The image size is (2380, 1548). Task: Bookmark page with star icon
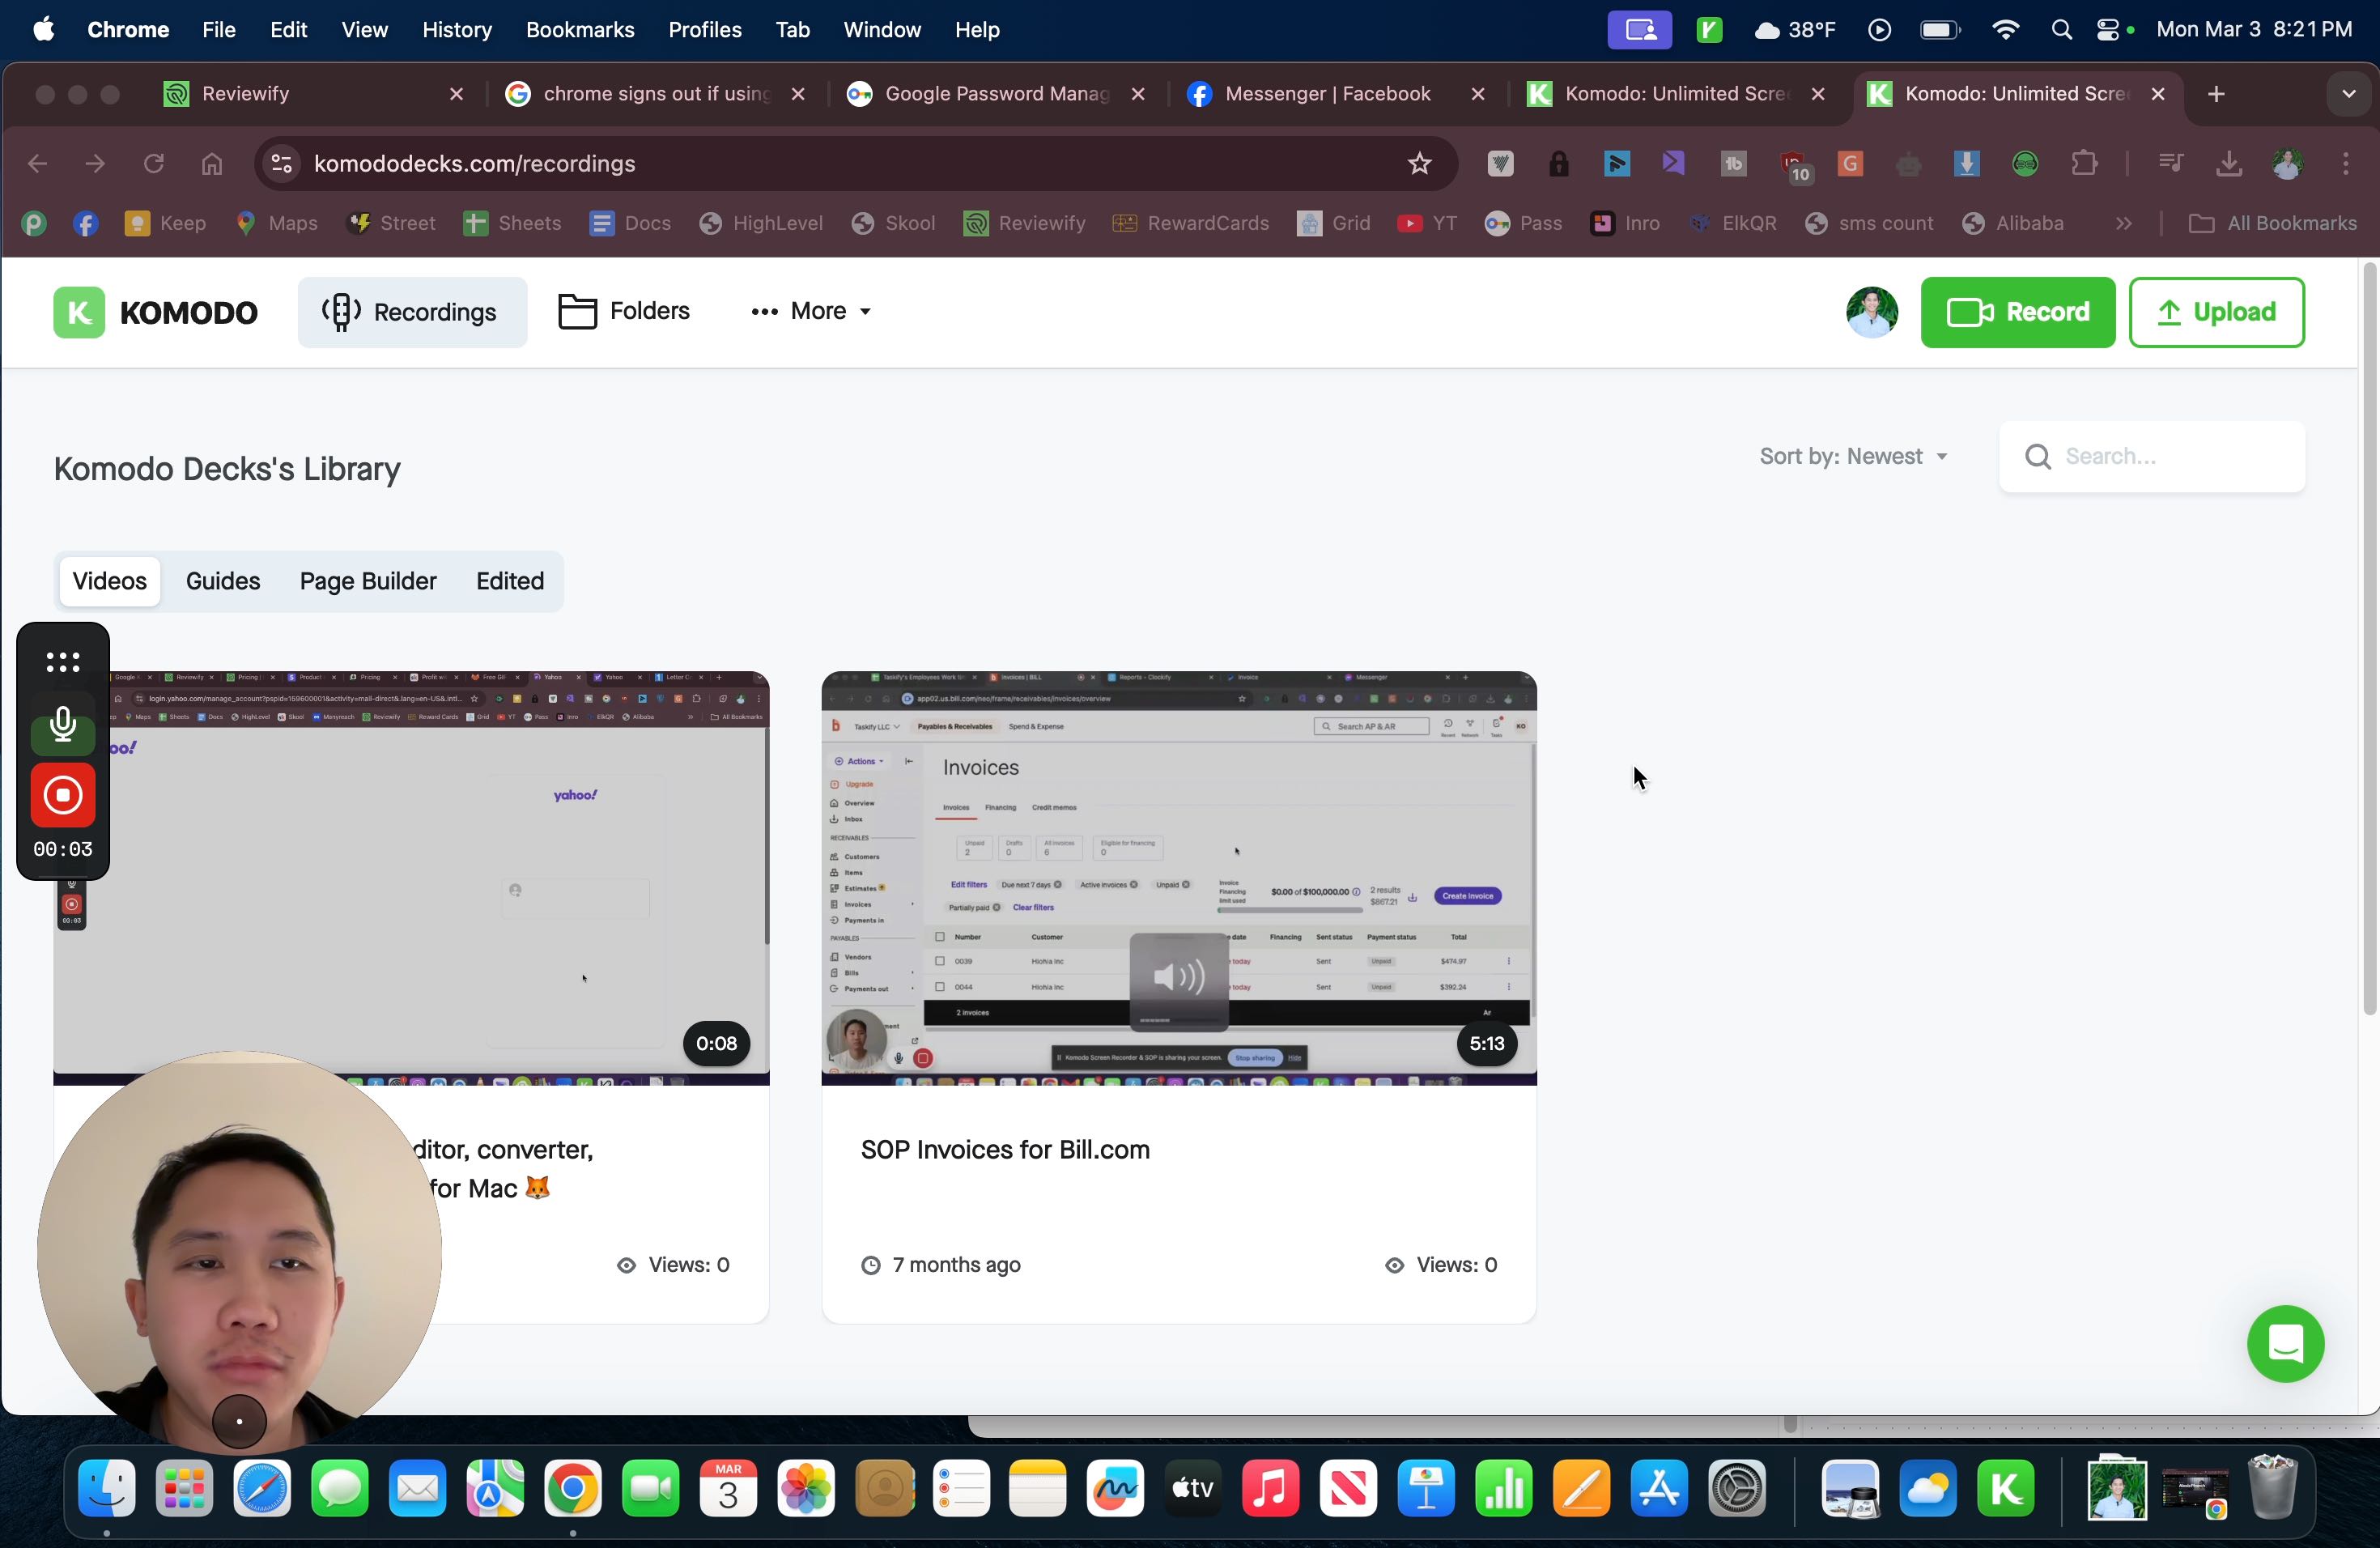coord(1419,163)
